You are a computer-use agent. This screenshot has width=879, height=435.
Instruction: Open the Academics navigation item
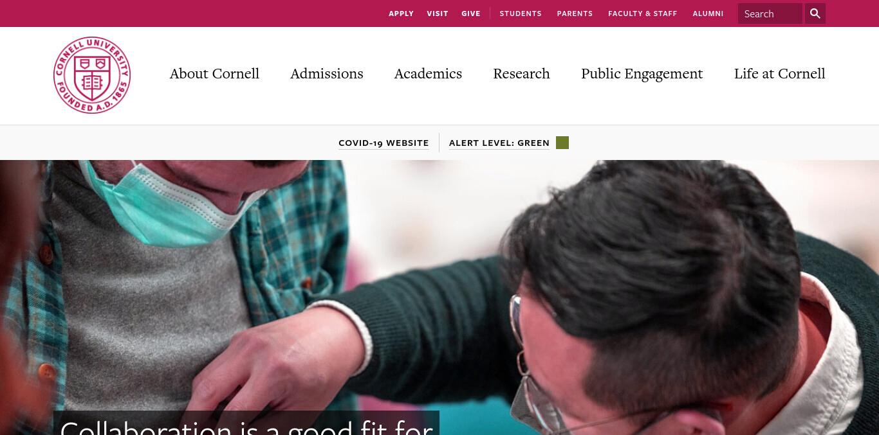click(428, 74)
